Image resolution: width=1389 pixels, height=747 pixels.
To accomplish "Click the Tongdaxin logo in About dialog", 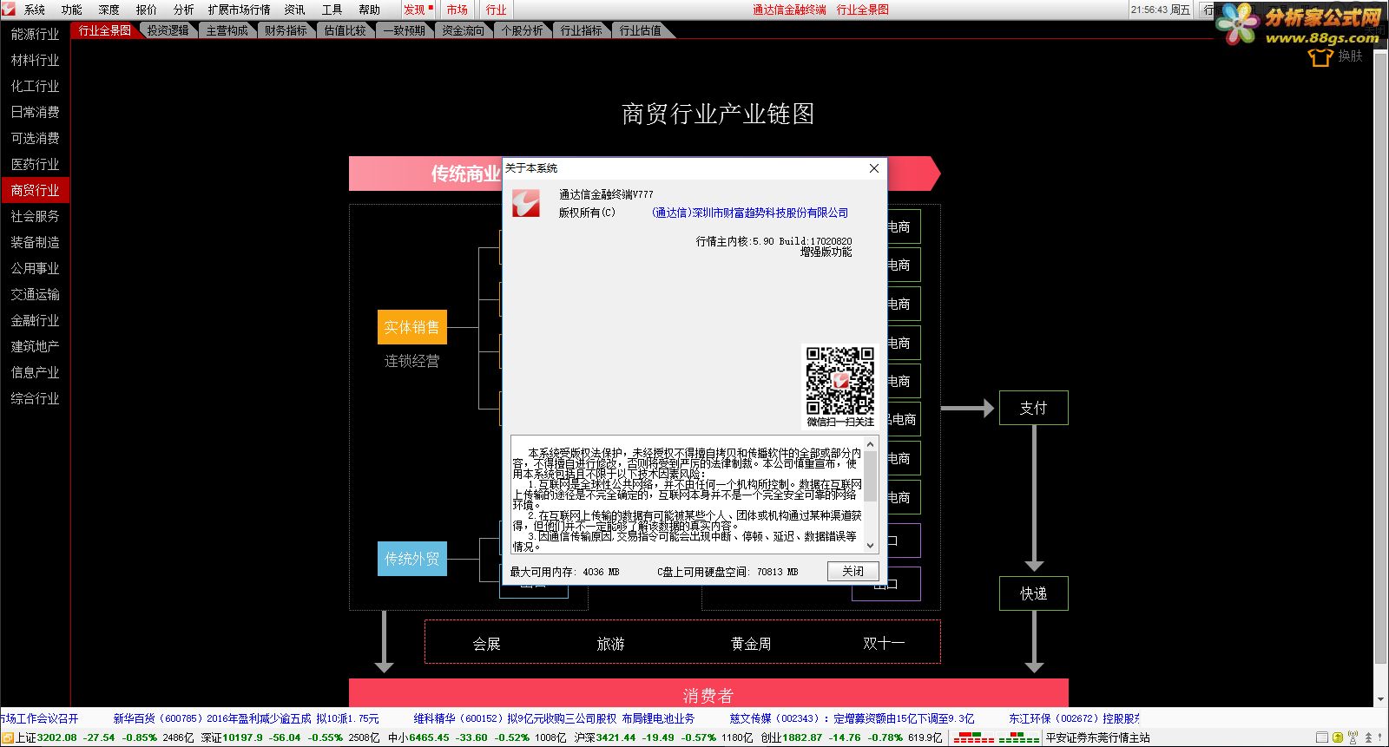I will [x=525, y=203].
